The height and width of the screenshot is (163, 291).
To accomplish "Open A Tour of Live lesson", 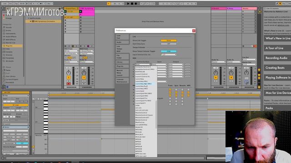I will pyautogui.click(x=278, y=48).
